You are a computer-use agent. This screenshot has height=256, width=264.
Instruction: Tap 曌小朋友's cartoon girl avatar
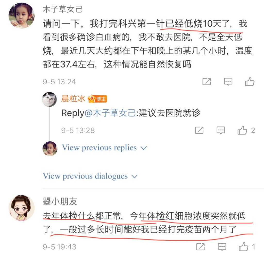[22, 208]
